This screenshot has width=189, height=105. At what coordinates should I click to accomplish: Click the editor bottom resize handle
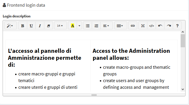pyautogui.click(x=94, y=95)
